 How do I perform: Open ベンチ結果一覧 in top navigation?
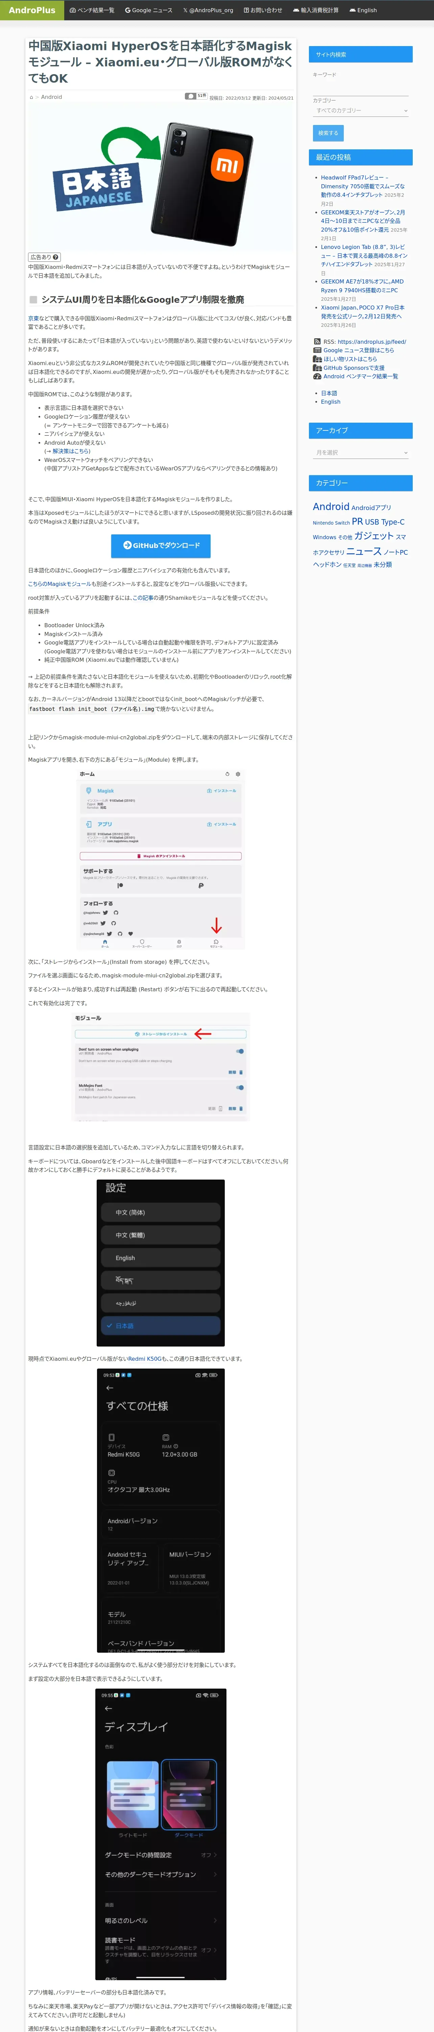point(92,10)
